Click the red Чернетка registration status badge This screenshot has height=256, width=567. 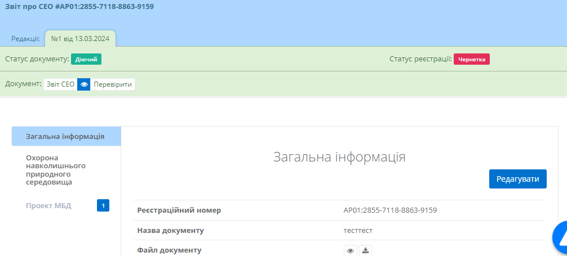[x=472, y=59]
